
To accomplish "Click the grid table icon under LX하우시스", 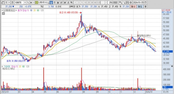I will tap(3, 13).
